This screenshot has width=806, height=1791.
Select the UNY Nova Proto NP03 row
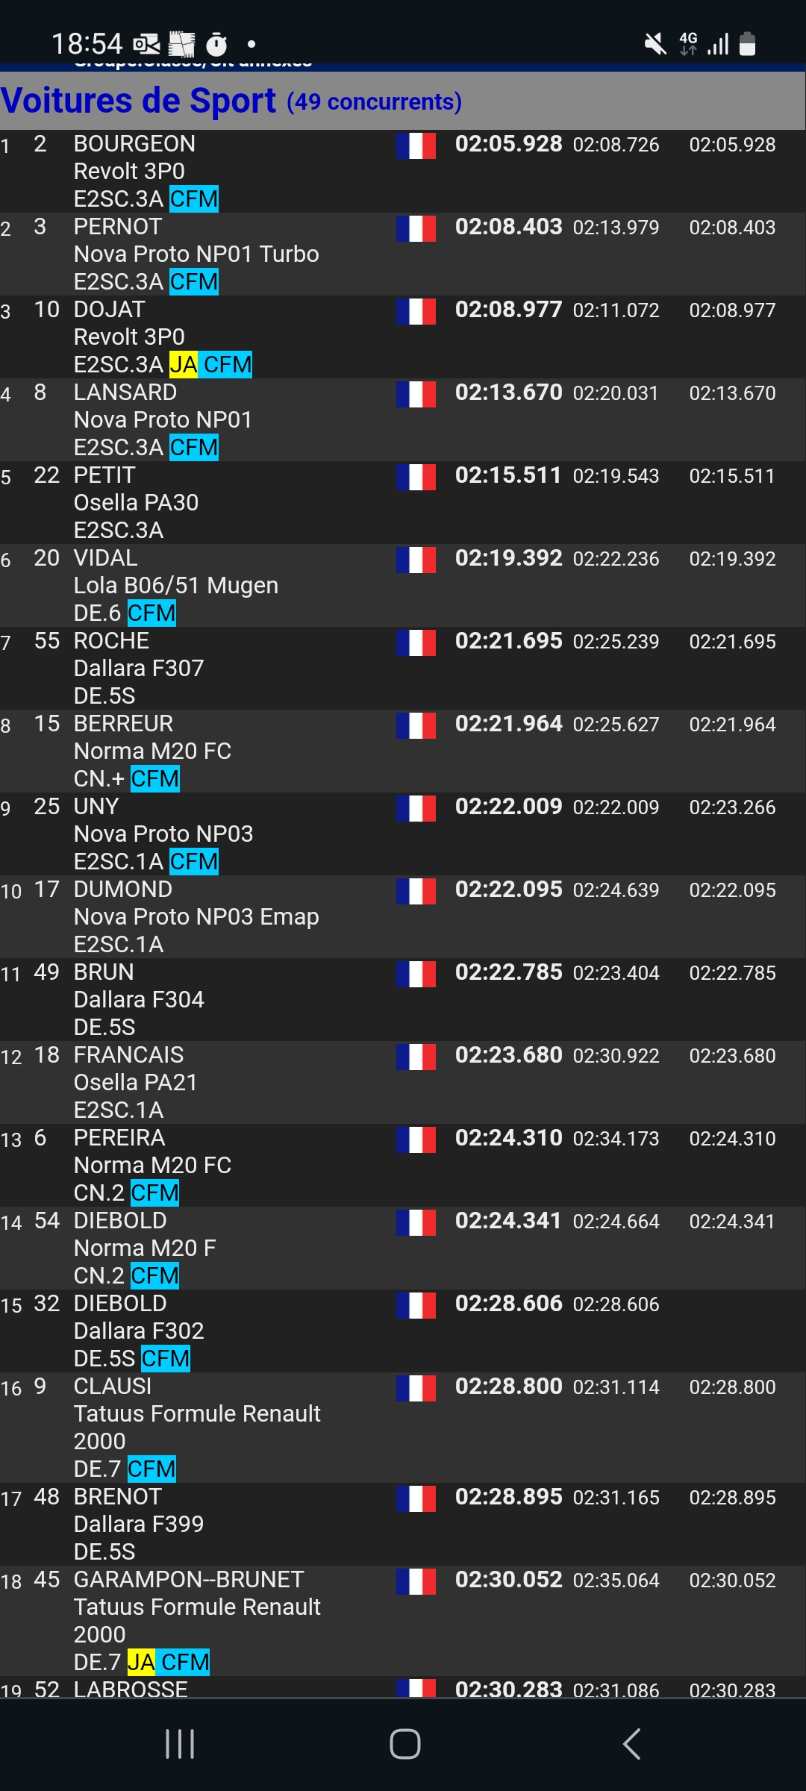point(403,834)
